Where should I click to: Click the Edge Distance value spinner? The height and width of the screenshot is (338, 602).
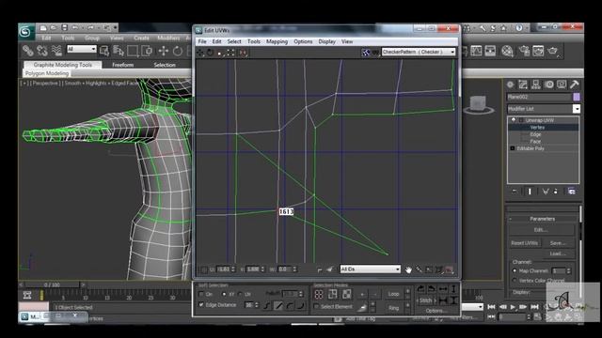[x=257, y=305]
